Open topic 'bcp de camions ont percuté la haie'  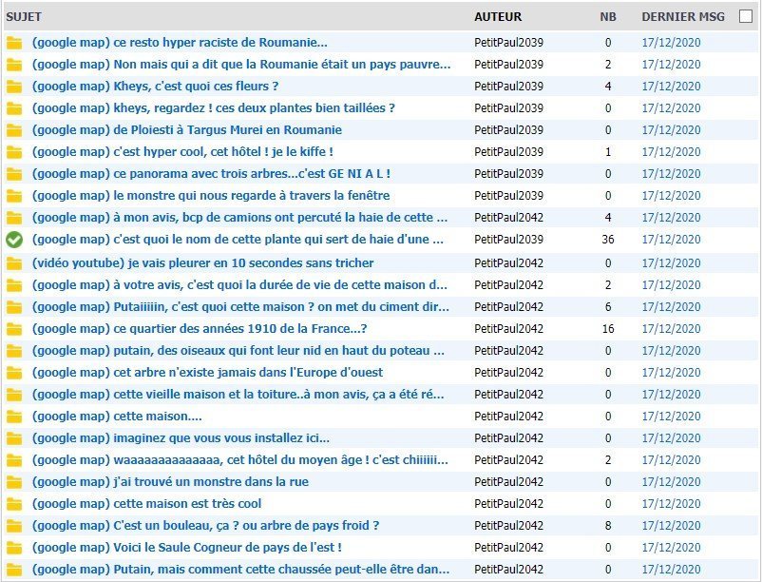click(240, 218)
